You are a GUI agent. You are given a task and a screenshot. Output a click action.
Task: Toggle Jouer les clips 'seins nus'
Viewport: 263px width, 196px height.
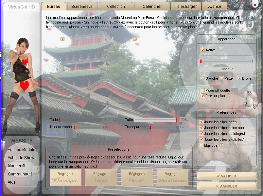pos(202,128)
